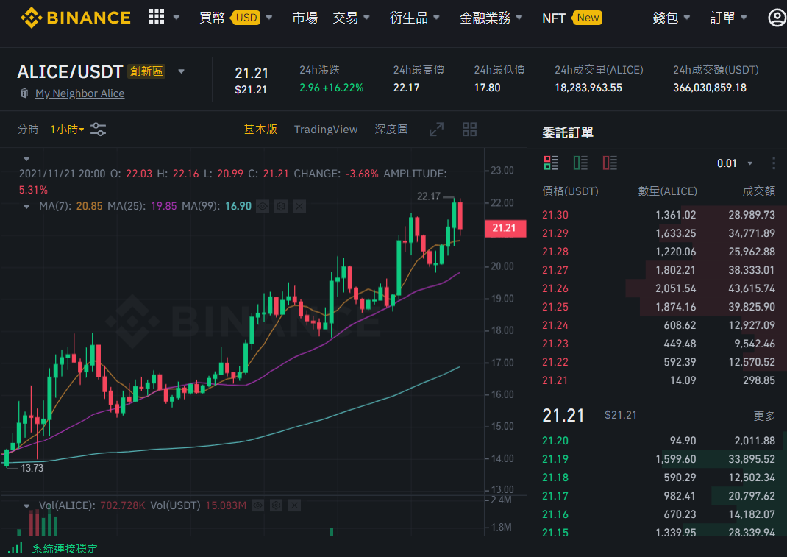Click the Binance logo
This screenshot has width=787, height=557.
[x=75, y=18]
